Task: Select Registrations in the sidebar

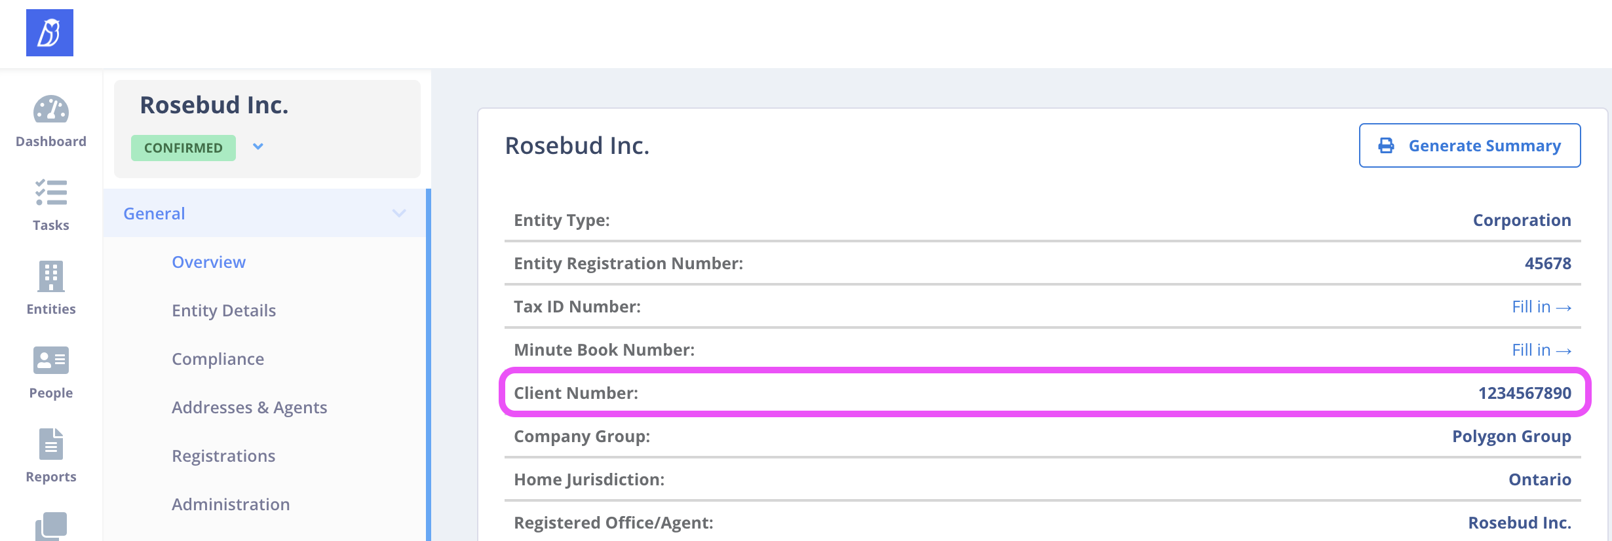Action: [223, 456]
